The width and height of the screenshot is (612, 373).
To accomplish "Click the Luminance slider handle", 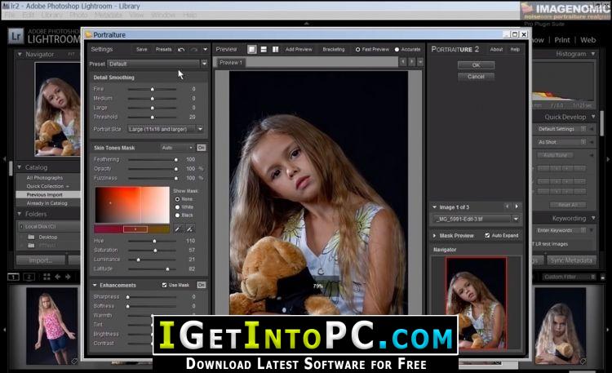I will pos(138,260).
